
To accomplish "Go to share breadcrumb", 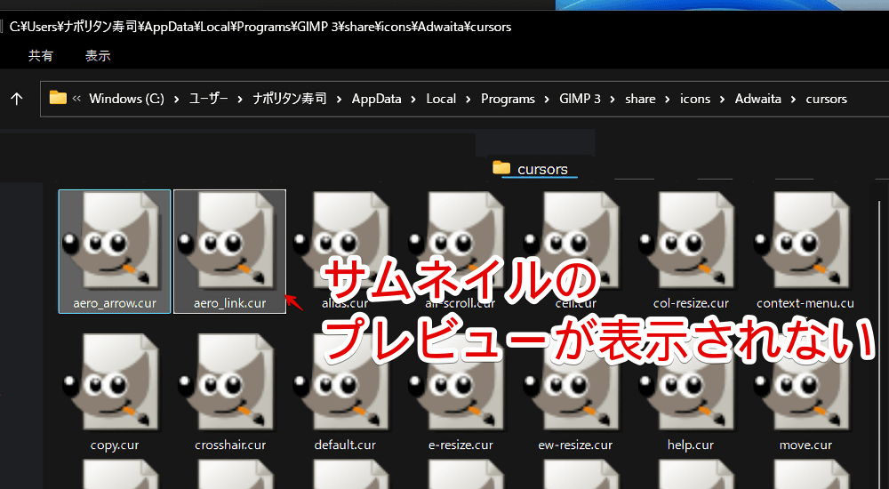I will pyautogui.click(x=640, y=99).
